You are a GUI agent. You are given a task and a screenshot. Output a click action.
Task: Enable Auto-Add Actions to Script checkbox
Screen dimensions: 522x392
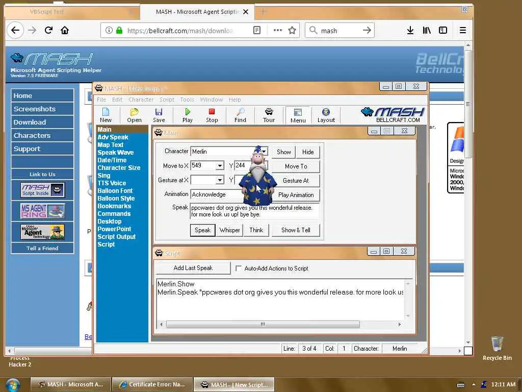tap(239, 268)
